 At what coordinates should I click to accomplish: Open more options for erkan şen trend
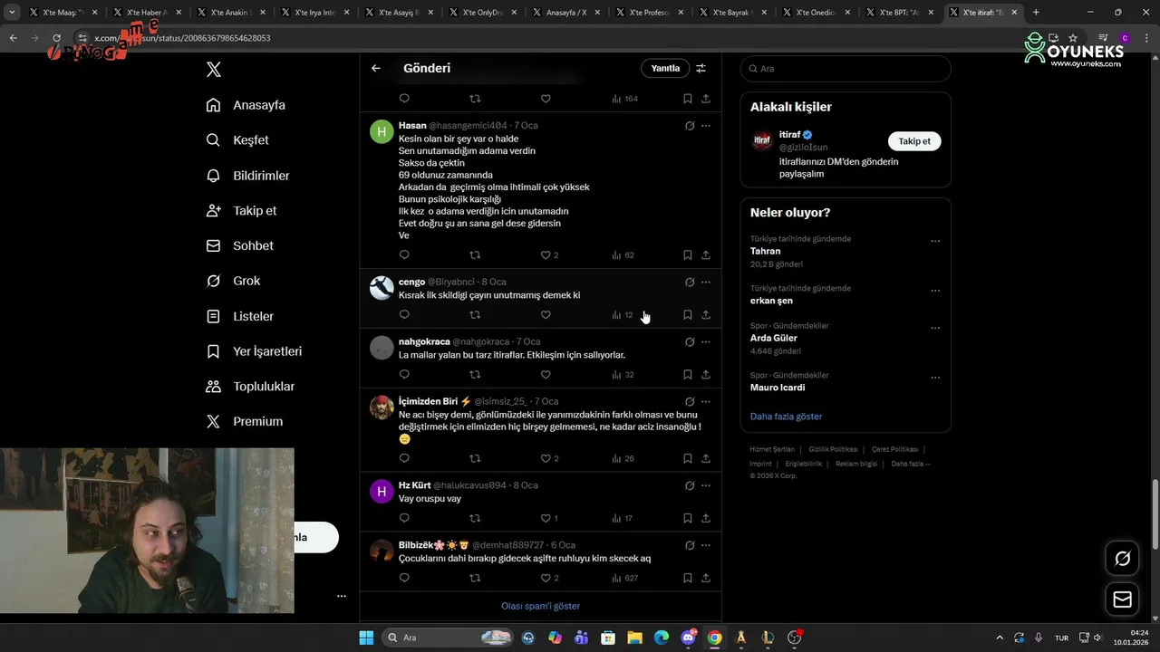(935, 291)
